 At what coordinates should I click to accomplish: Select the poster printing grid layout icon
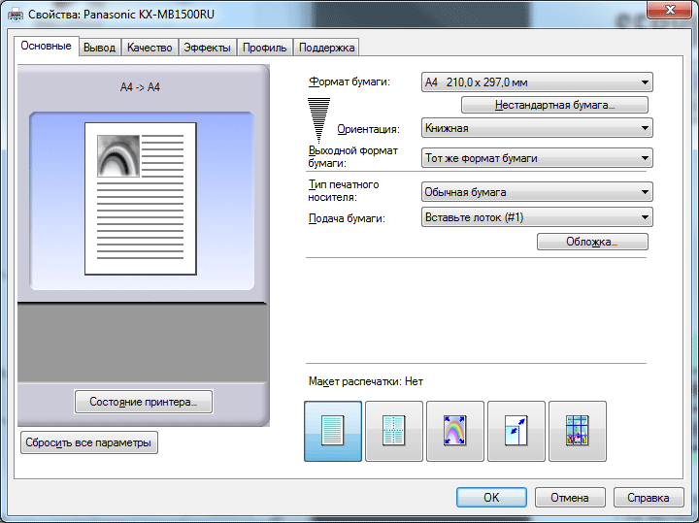pos(578,431)
